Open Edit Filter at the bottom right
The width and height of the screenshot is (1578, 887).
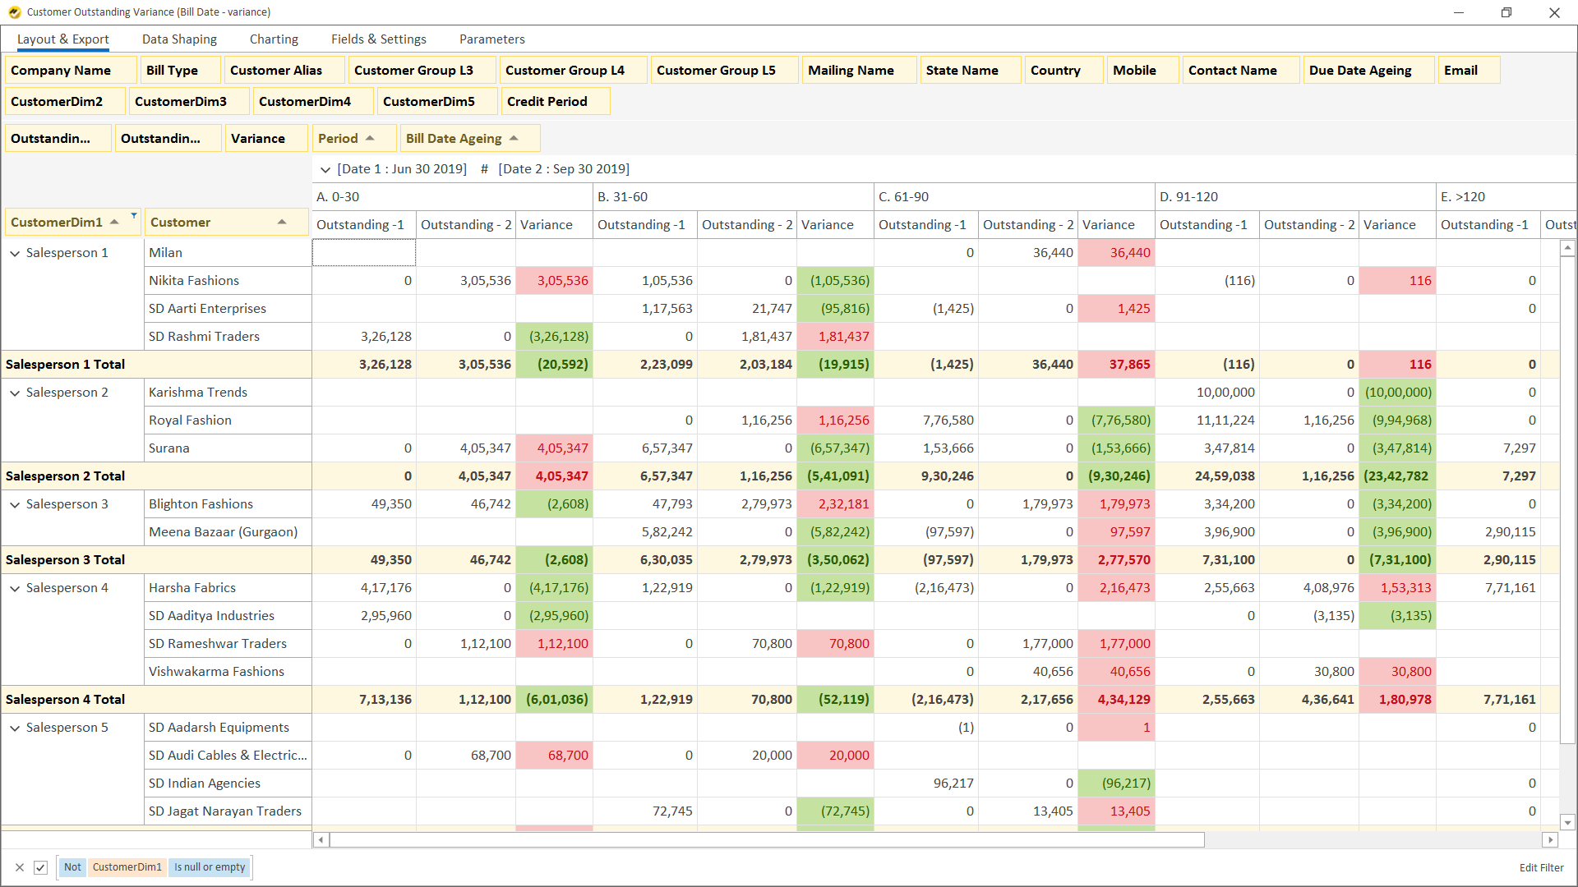(1541, 867)
